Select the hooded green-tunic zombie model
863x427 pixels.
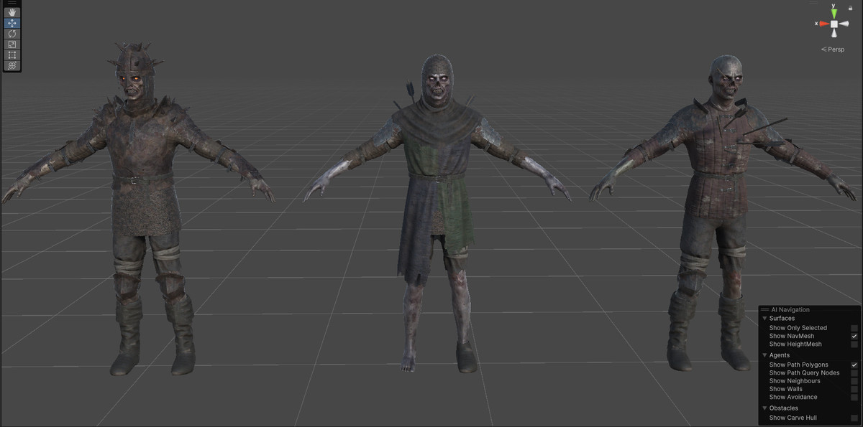coord(437,215)
